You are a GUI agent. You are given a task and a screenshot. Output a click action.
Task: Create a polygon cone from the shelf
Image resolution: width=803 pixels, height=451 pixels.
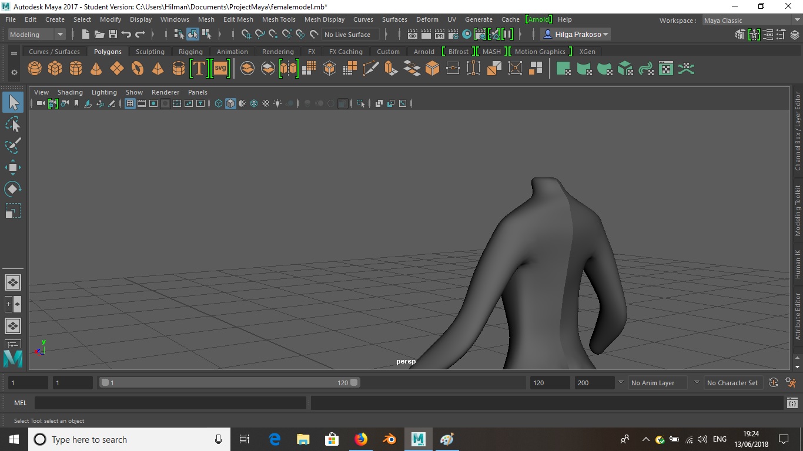point(96,69)
